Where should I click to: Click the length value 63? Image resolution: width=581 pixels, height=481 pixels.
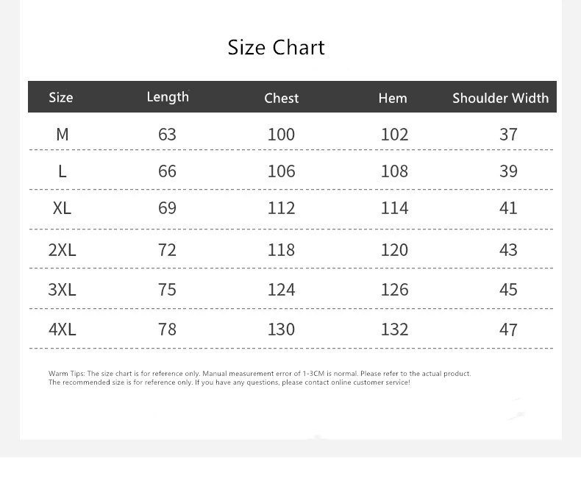(168, 135)
